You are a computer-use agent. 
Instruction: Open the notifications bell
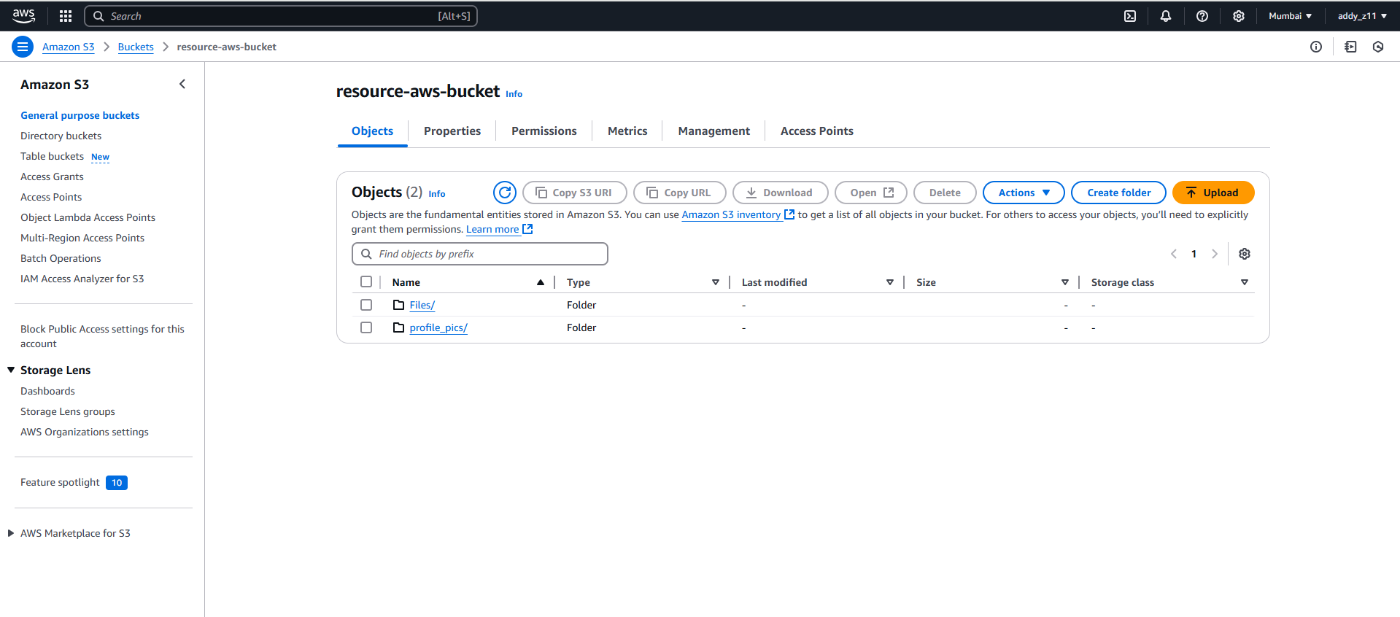(1165, 16)
